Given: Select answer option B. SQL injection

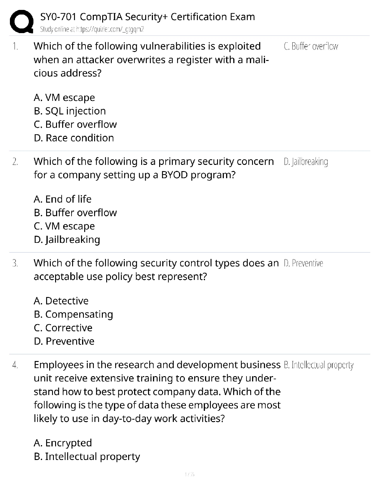Looking at the screenshot, I should [x=70, y=111].
